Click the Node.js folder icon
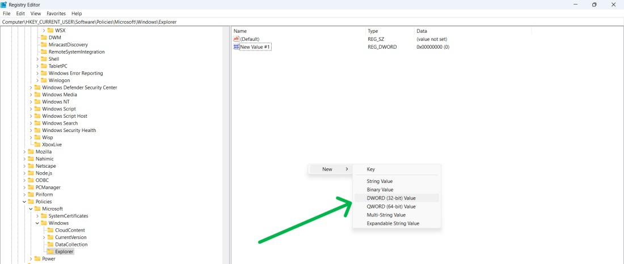 pyautogui.click(x=31, y=173)
